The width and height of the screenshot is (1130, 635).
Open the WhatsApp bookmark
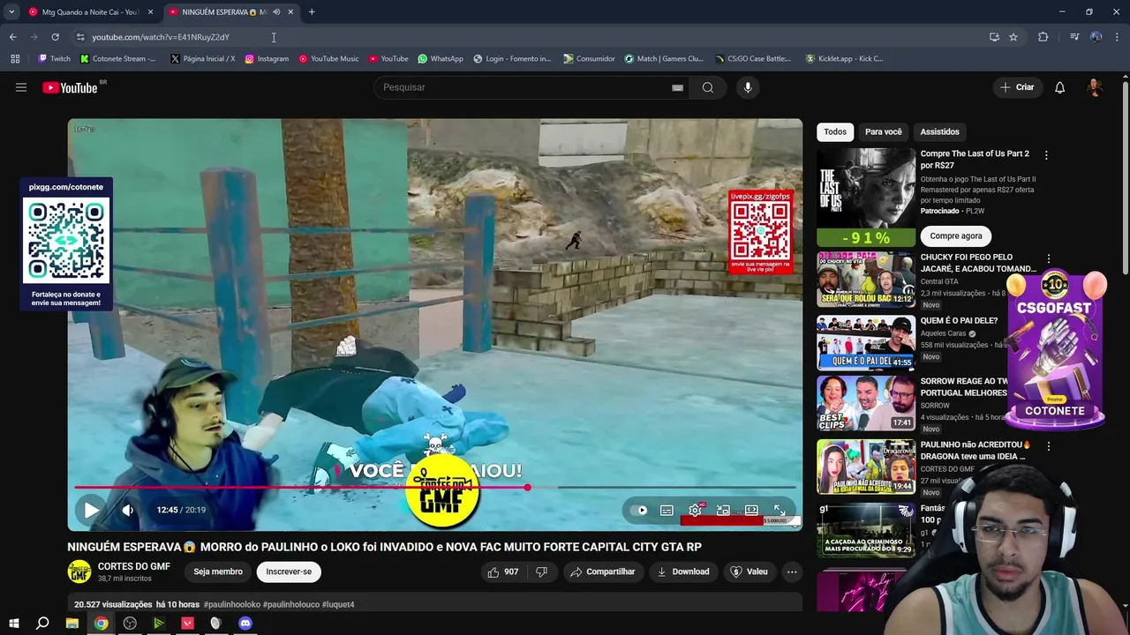click(440, 59)
